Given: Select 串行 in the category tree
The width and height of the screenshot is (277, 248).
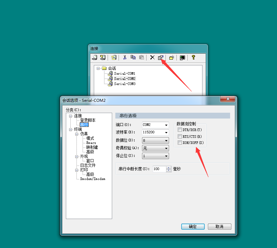Looking at the screenshot, I should [84, 125].
